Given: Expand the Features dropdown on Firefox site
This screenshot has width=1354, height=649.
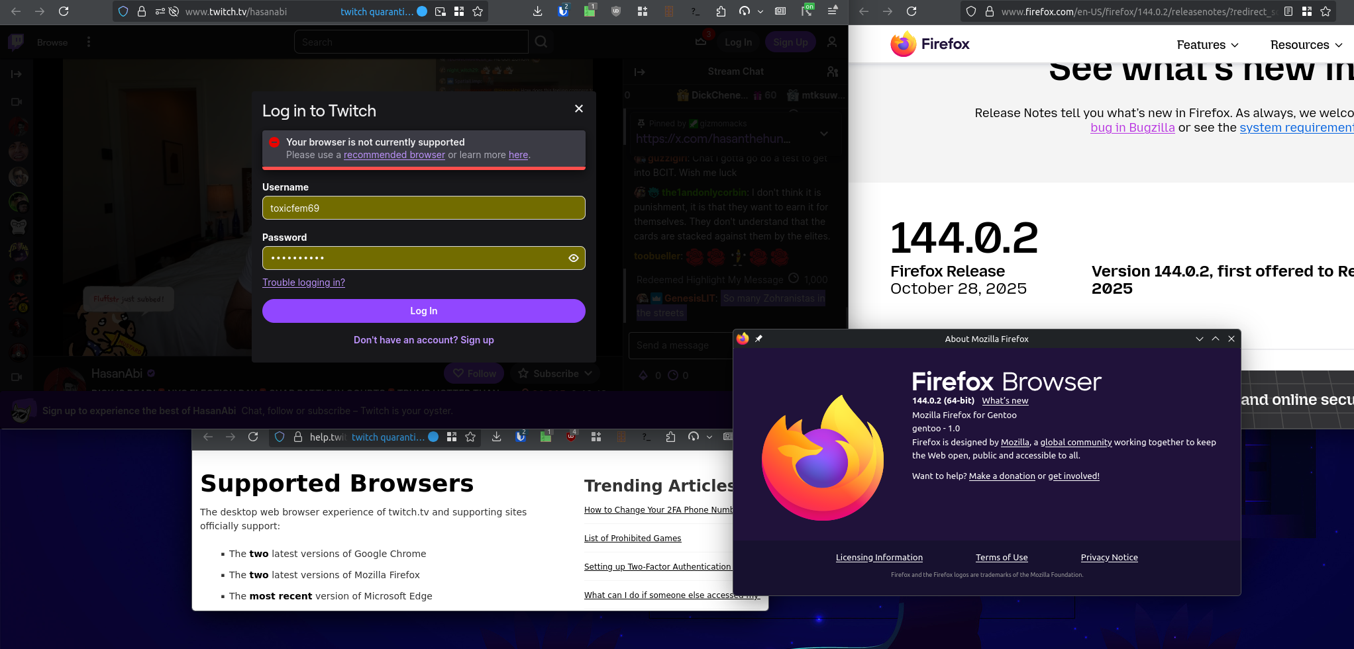Looking at the screenshot, I should pos(1207,45).
